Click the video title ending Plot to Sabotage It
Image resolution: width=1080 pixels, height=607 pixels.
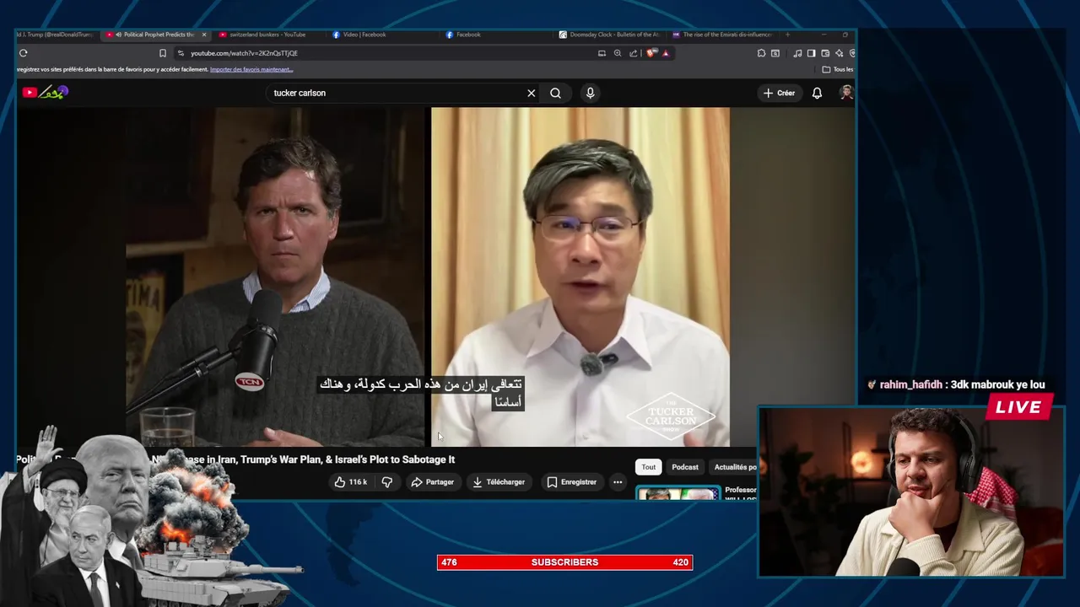[235, 459]
